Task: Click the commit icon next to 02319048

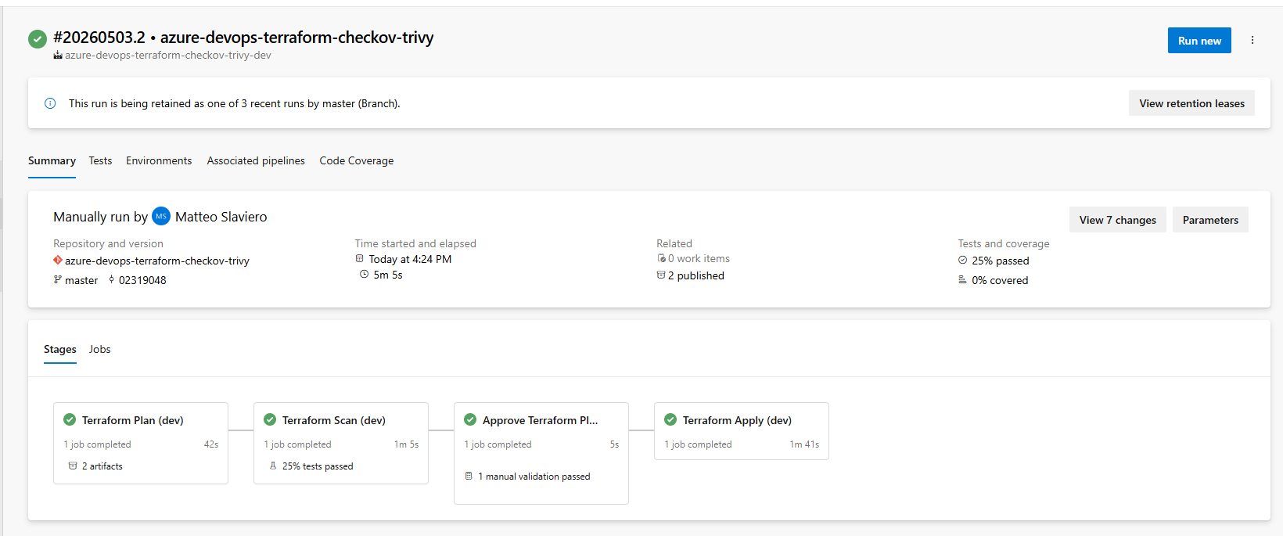Action: click(112, 279)
